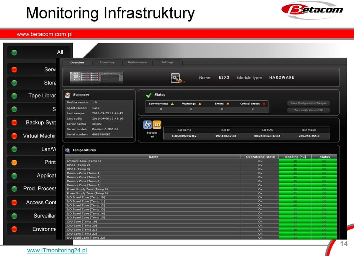
Task: Click the iLO name ILOGB8928WJE2
Action: tap(184, 136)
